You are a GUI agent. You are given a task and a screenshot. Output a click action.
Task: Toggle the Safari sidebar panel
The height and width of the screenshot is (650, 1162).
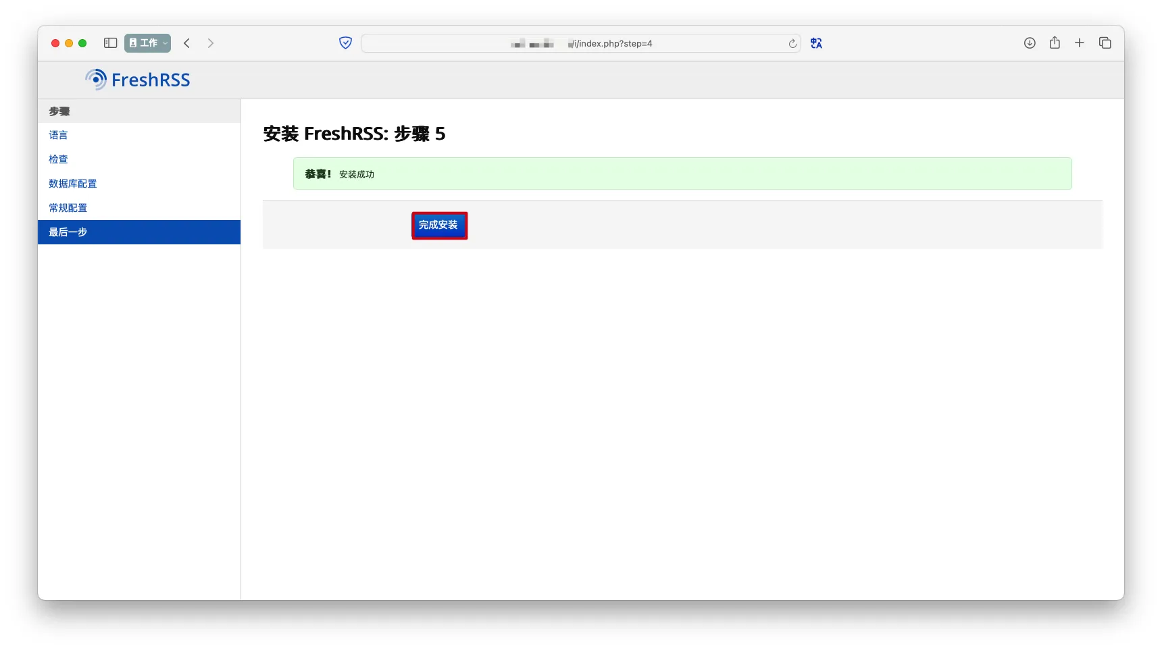(111, 43)
